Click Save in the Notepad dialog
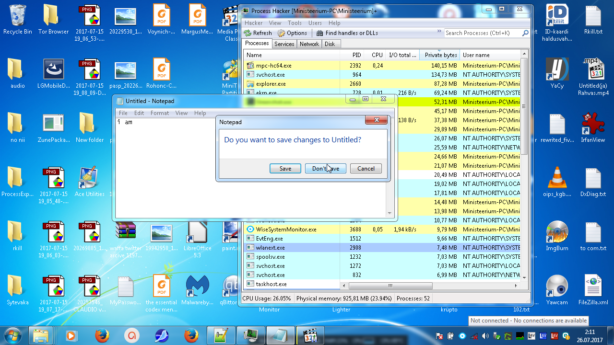The height and width of the screenshot is (345, 614). (x=285, y=168)
